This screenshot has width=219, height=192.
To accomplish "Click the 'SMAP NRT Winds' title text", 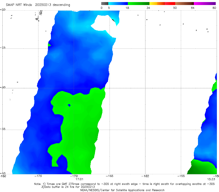I will (x=19, y=5).
